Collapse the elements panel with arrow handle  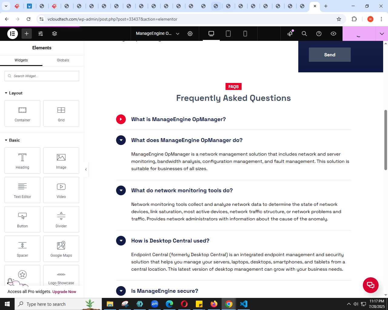click(x=86, y=170)
